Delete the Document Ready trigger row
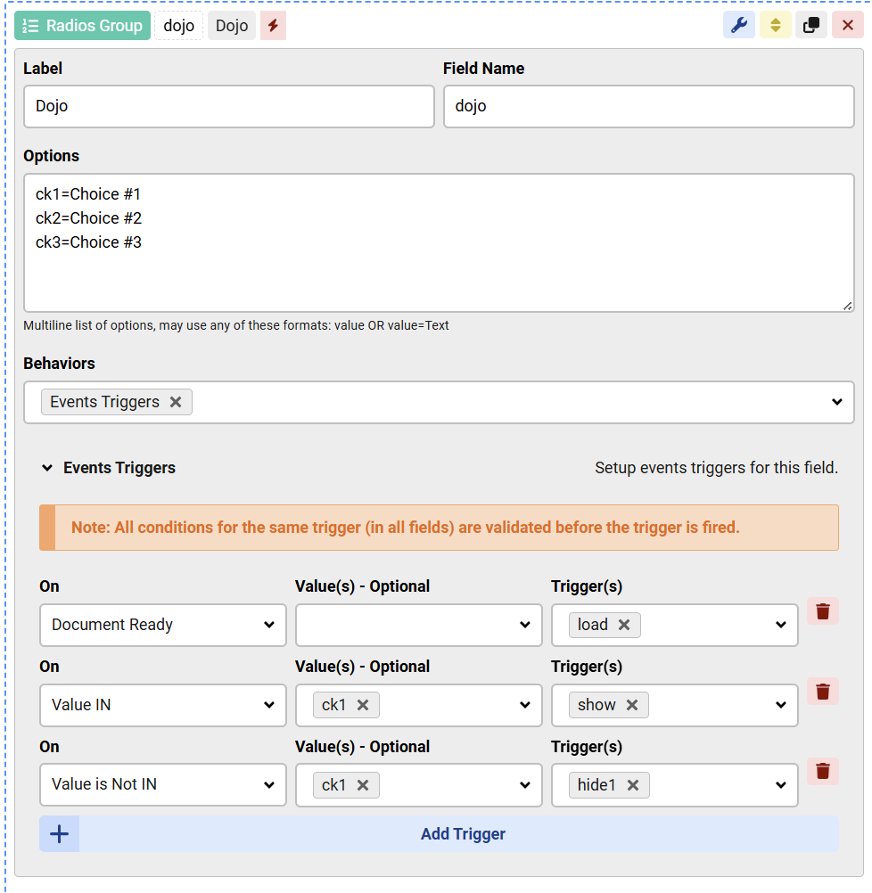Image resolution: width=872 pixels, height=893 pixels. pyautogui.click(x=822, y=611)
